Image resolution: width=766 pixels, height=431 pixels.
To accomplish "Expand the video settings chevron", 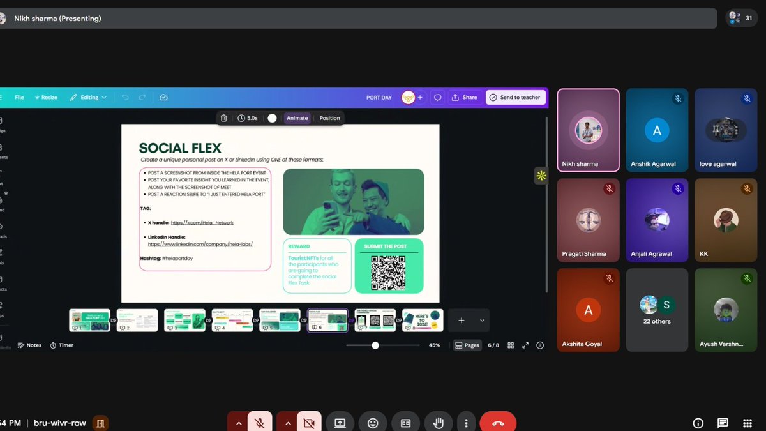I will [x=287, y=423].
